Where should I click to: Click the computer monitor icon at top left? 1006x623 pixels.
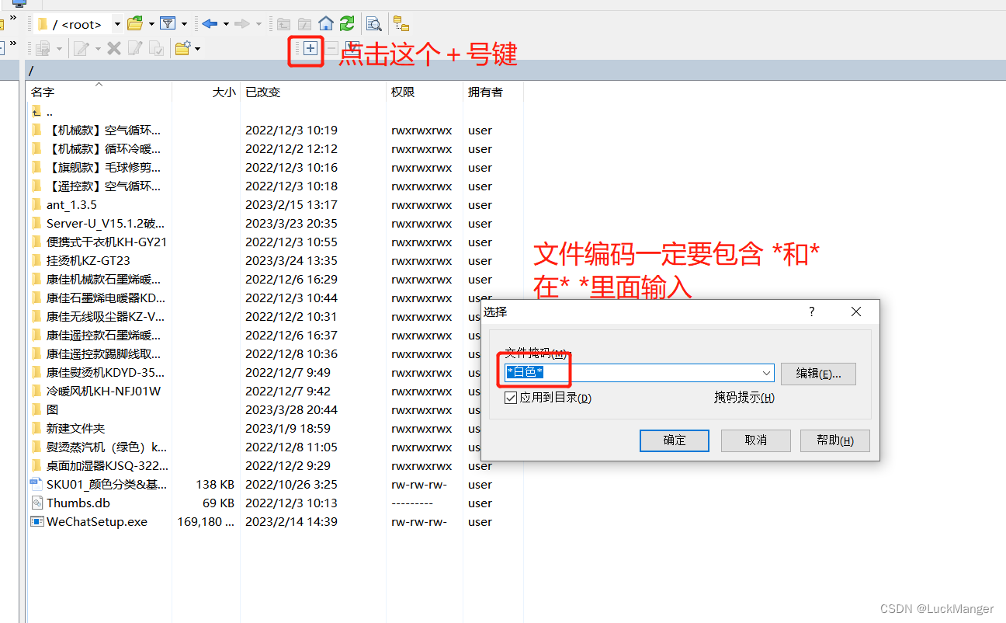point(19,3)
